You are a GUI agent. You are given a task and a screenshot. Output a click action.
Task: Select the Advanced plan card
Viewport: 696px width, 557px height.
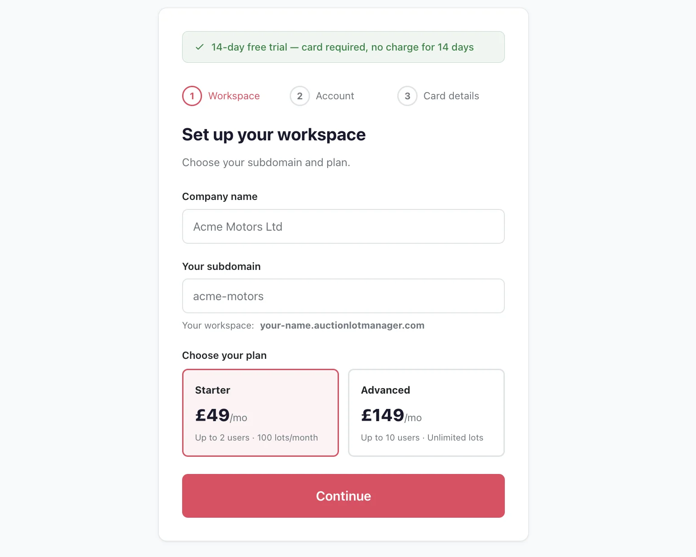pyautogui.click(x=426, y=413)
